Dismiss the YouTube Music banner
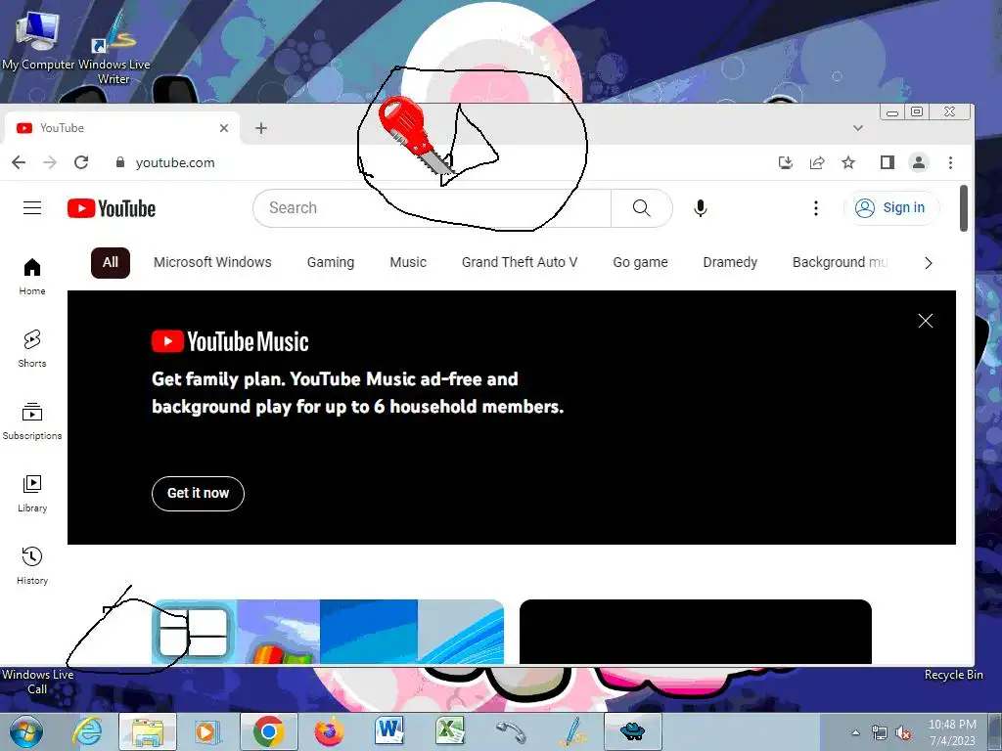The image size is (1002, 751). point(926,321)
